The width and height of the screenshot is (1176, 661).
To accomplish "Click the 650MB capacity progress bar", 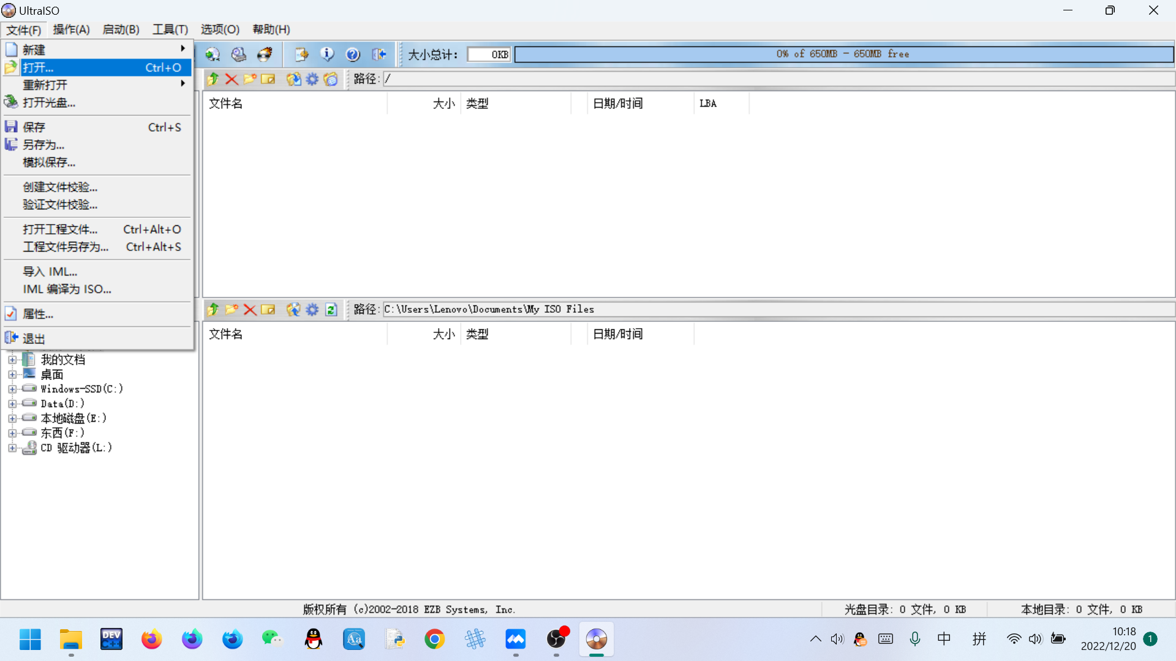I will tap(843, 54).
